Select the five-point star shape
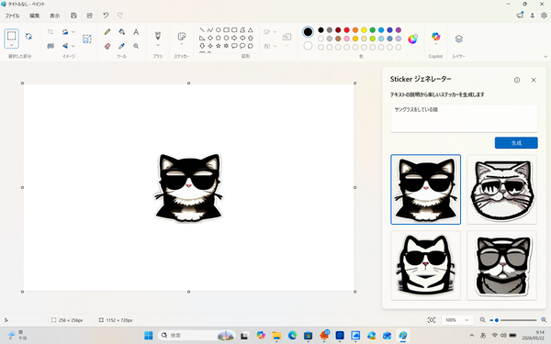 point(219,46)
